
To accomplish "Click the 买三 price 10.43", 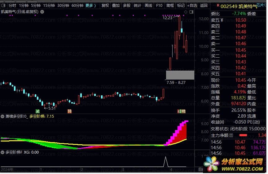I will coord(241,62).
